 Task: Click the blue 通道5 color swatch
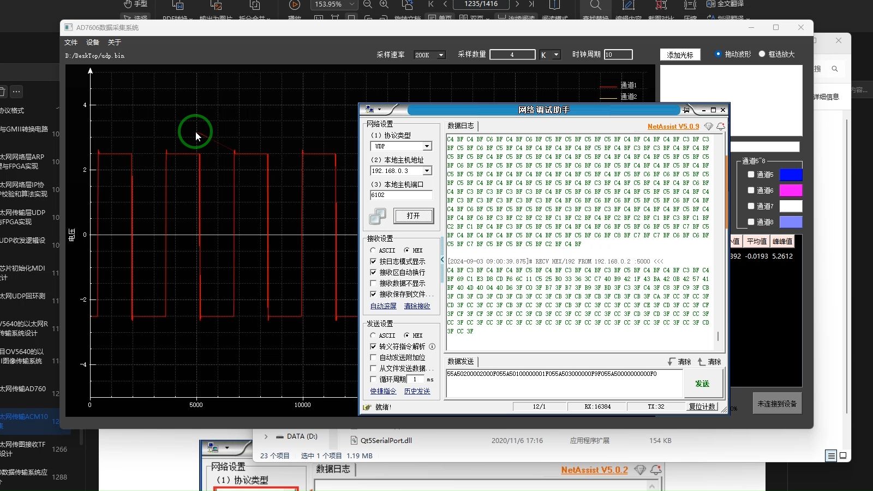click(x=791, y=175)
